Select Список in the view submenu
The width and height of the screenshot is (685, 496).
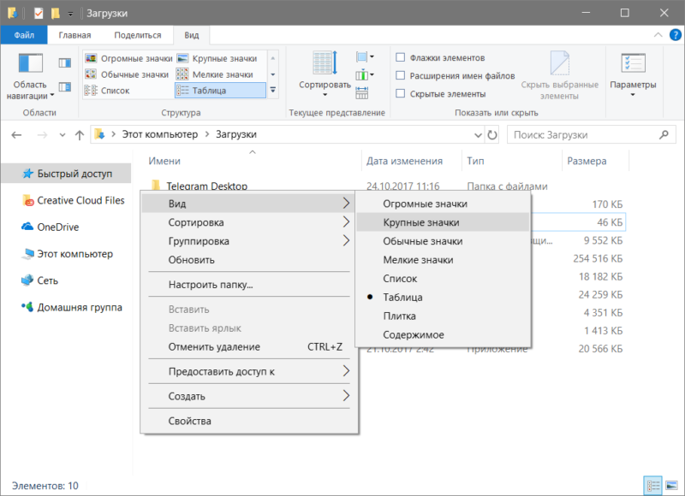coord(443,278)
